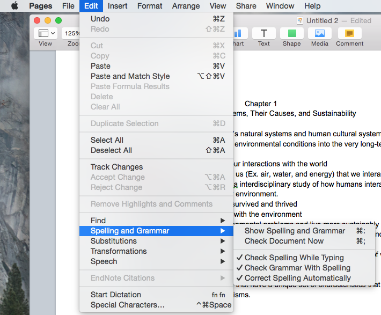Select Show Spelling and Grammar

(304, 231)
